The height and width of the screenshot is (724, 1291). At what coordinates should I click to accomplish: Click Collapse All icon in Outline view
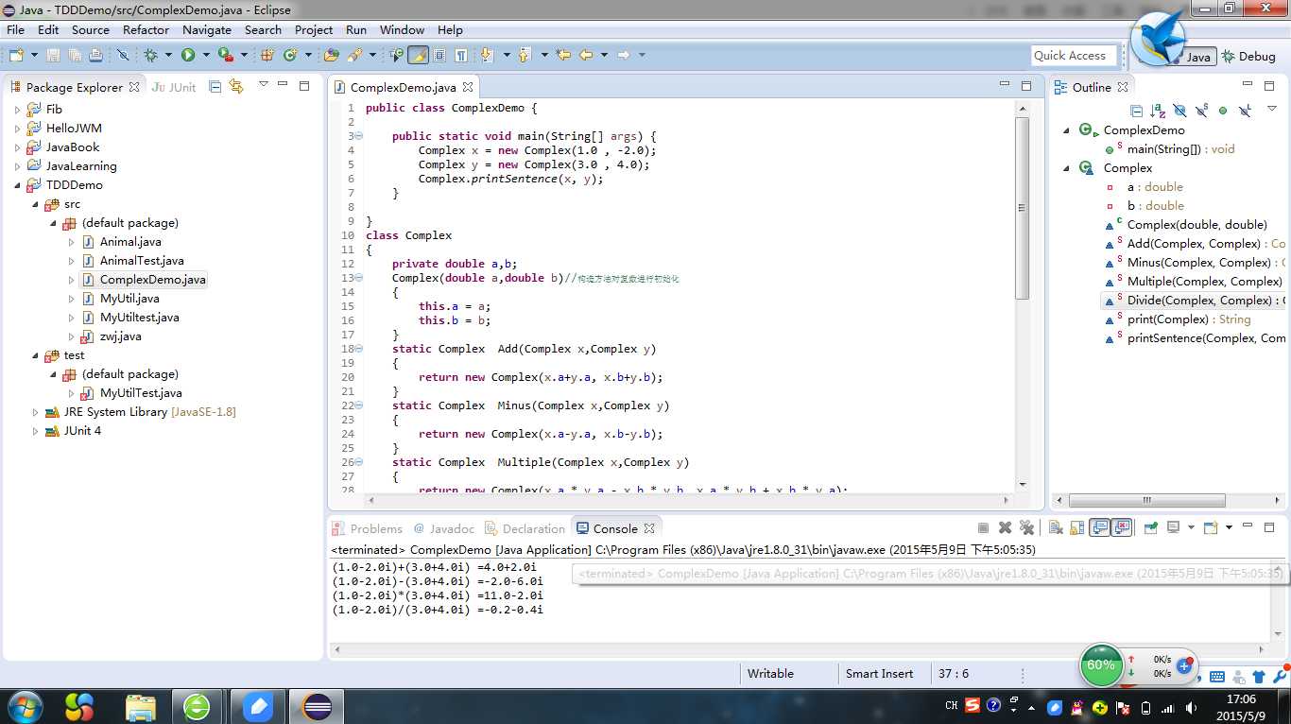1137,111
